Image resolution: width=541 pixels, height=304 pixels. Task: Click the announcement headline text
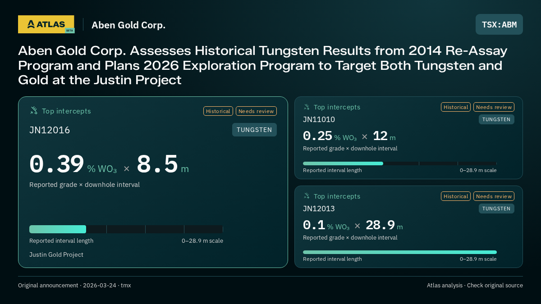point(263,65)
